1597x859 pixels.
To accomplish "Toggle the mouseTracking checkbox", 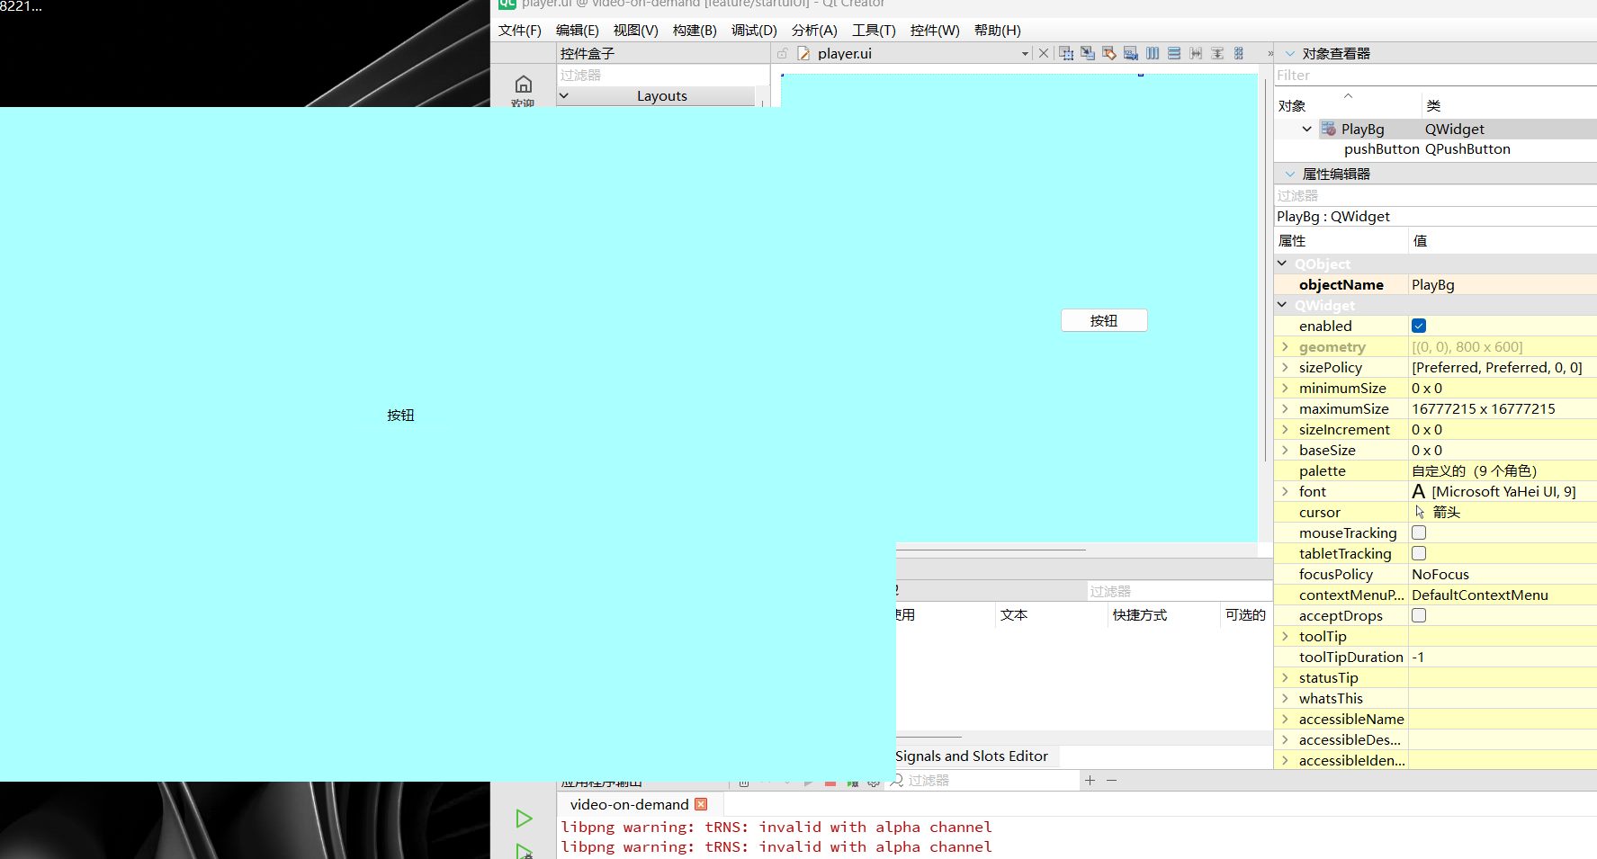I will (1419, 532).
